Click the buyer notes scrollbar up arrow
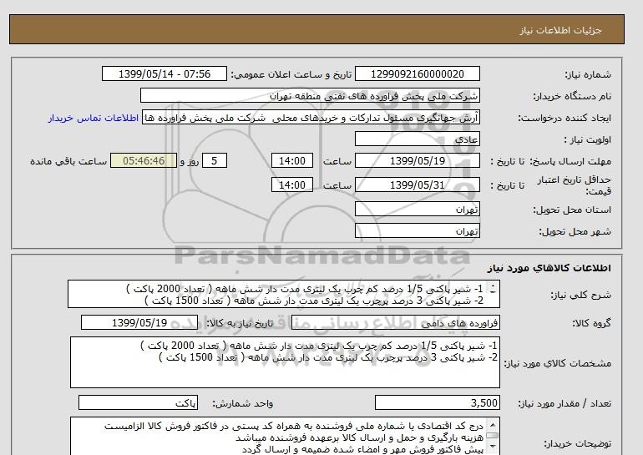 point(493,425)
